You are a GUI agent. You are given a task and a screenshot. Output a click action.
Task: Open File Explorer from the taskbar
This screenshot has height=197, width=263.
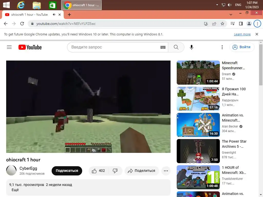[36, 5]
